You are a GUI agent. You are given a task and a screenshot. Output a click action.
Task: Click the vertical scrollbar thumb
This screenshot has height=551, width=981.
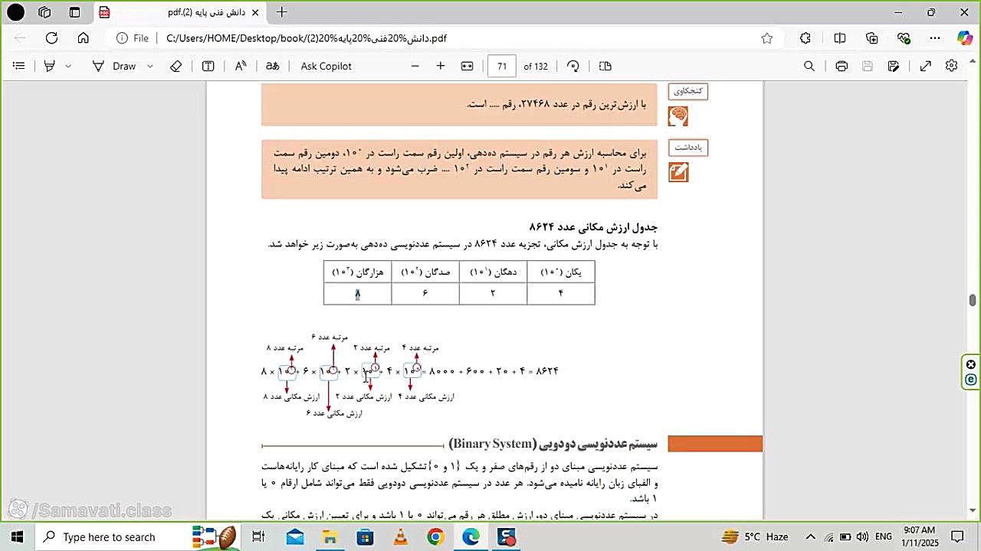pyautogui.click(x=973, y=300)
